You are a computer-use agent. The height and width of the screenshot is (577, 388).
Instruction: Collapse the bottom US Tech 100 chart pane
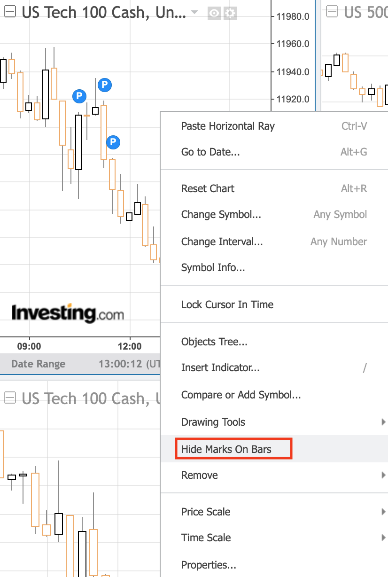pyautogui.click(x=9, y=398)
